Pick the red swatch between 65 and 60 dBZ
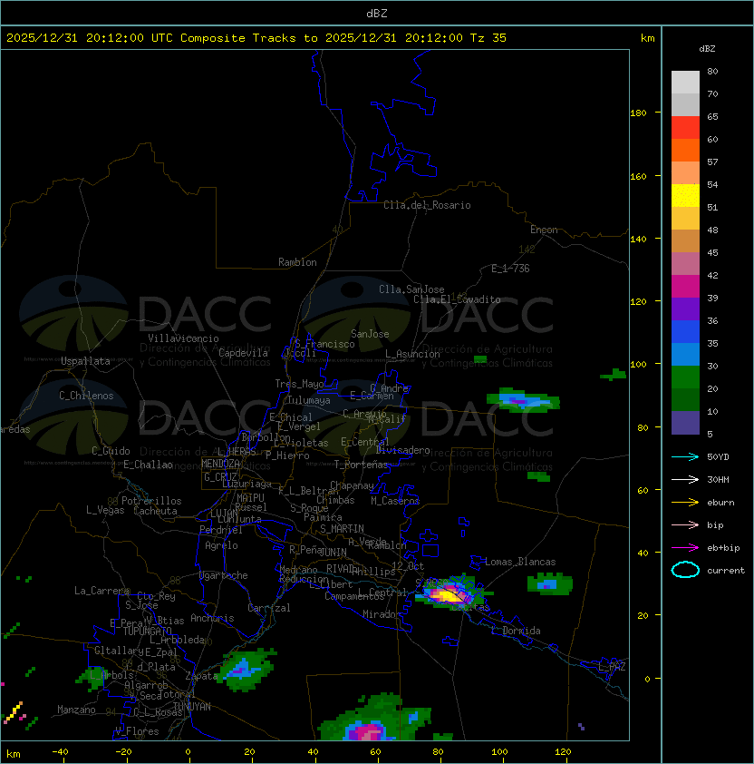Viewport: 754px width, 764px height. point(685,128)
